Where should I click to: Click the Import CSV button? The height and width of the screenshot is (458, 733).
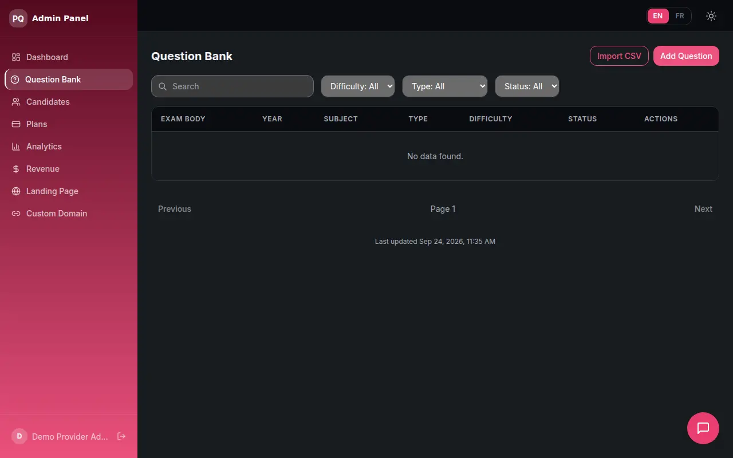click(619, 56)
